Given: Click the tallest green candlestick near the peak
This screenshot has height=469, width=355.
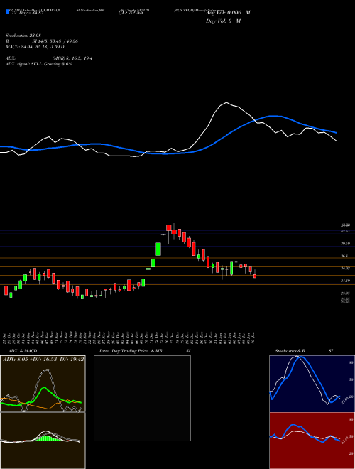Looking at the screenshot, I should (158, 249).
